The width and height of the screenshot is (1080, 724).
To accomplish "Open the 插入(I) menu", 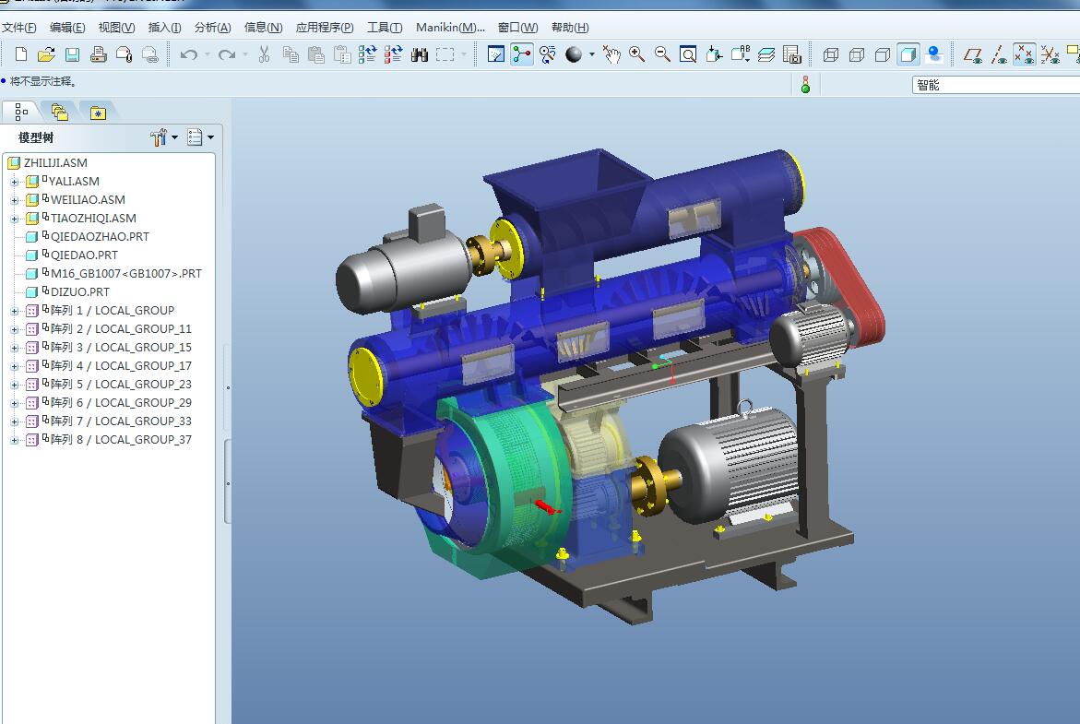I will click(x=164, y=28).
